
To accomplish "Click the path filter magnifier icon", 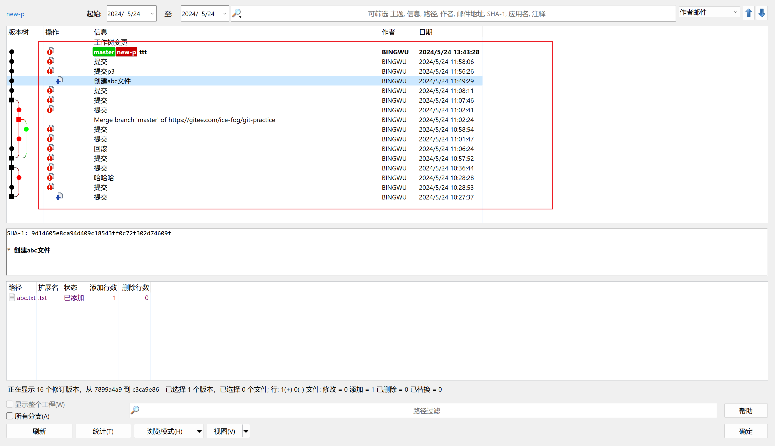I will (135, 410).
